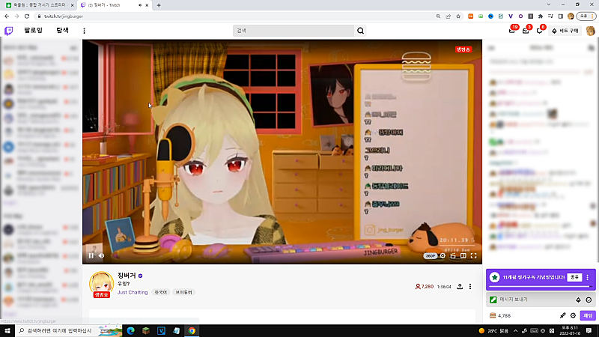Enter fullscreen video mode
The width and height of the screenshot is (599, 337).
pyautogui.click(x=473, y=255)
